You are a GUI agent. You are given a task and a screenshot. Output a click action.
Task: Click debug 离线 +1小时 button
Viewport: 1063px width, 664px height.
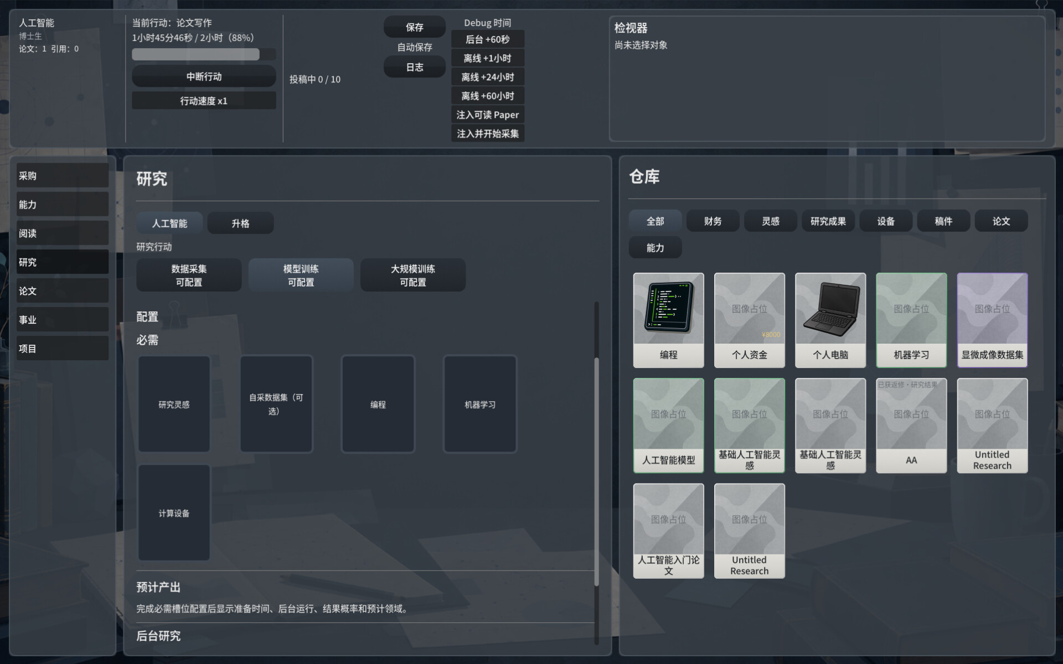(x=487, y=58)
